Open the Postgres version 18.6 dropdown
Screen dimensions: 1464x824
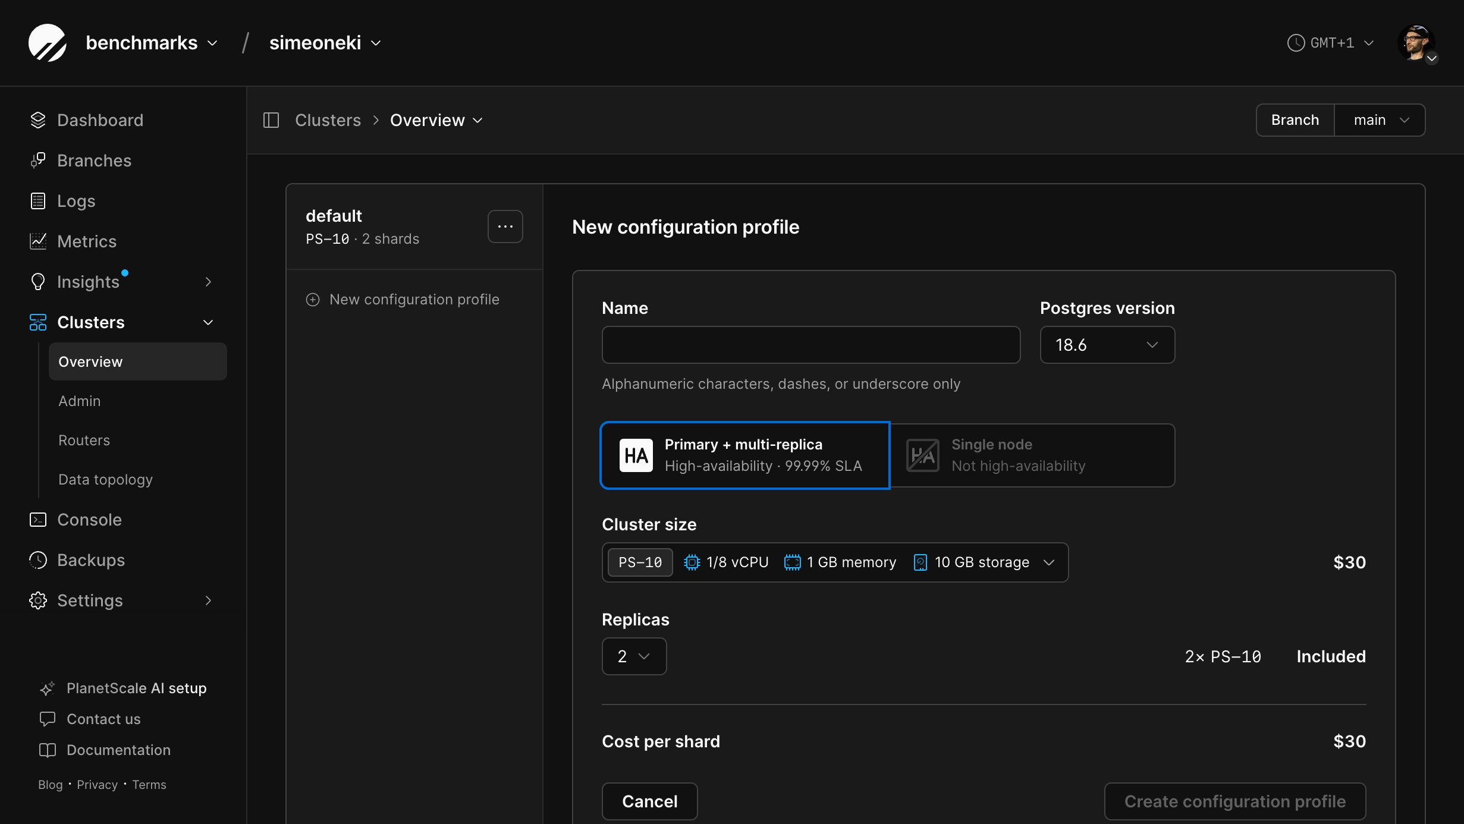tap(1107, 345)
